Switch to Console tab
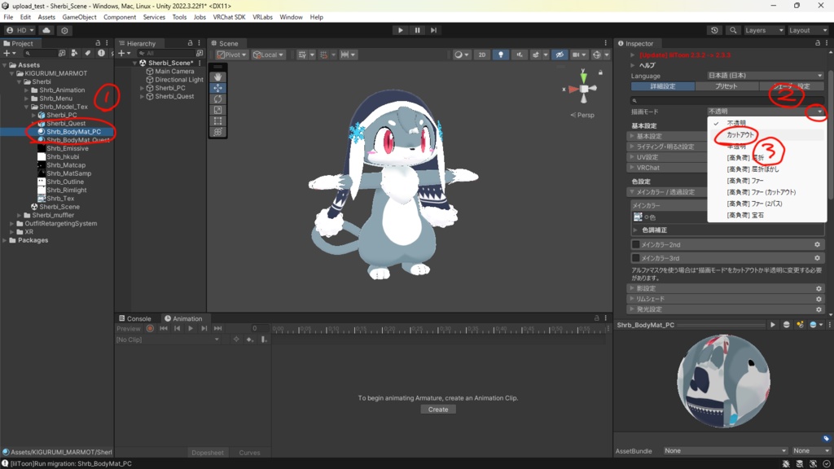The image size is (834, 469). [135, 318]
